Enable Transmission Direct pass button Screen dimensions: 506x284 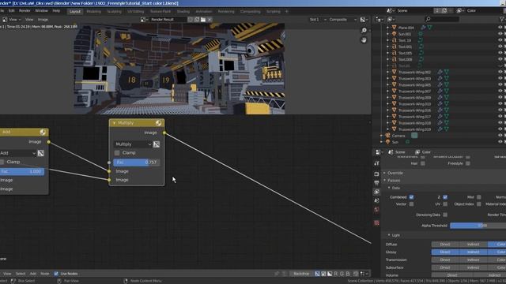coord(445,260)
